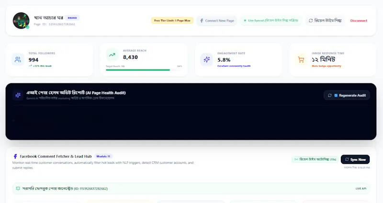Viewport: 383px width, 203px height.
Task: Click the Average Reach trend arrow icon
Action: pyautogui.click(x=112, y=55)
